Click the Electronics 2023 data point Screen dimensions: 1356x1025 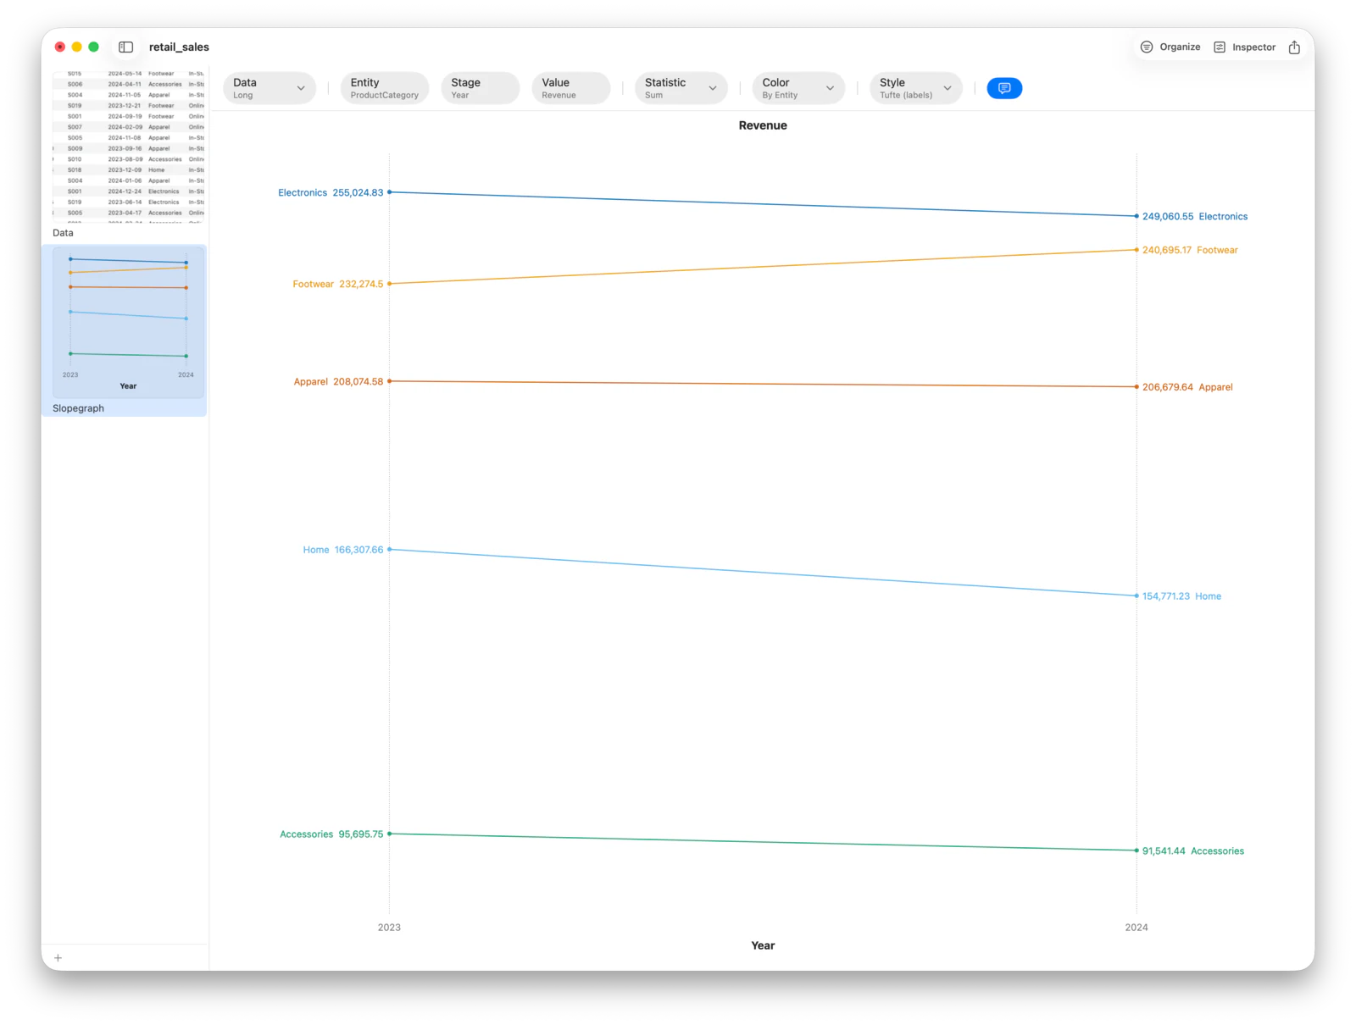point(390,192)
